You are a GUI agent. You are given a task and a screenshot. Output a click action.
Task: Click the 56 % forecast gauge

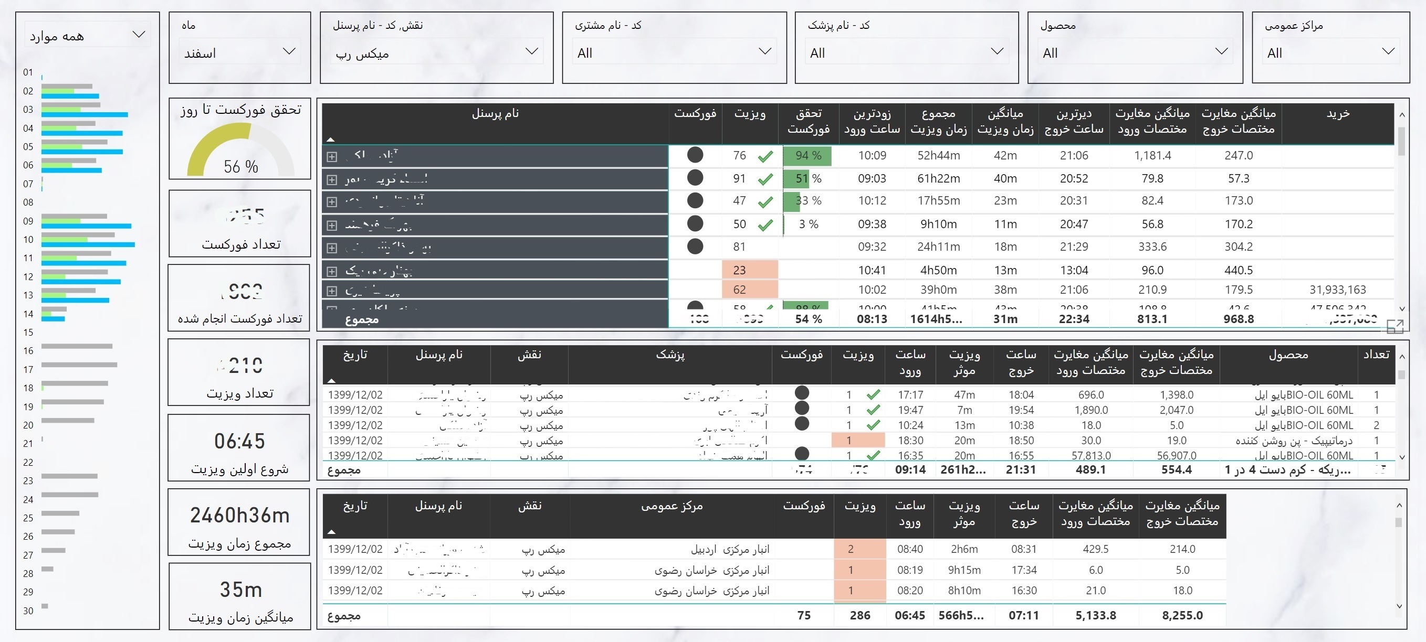240,151
